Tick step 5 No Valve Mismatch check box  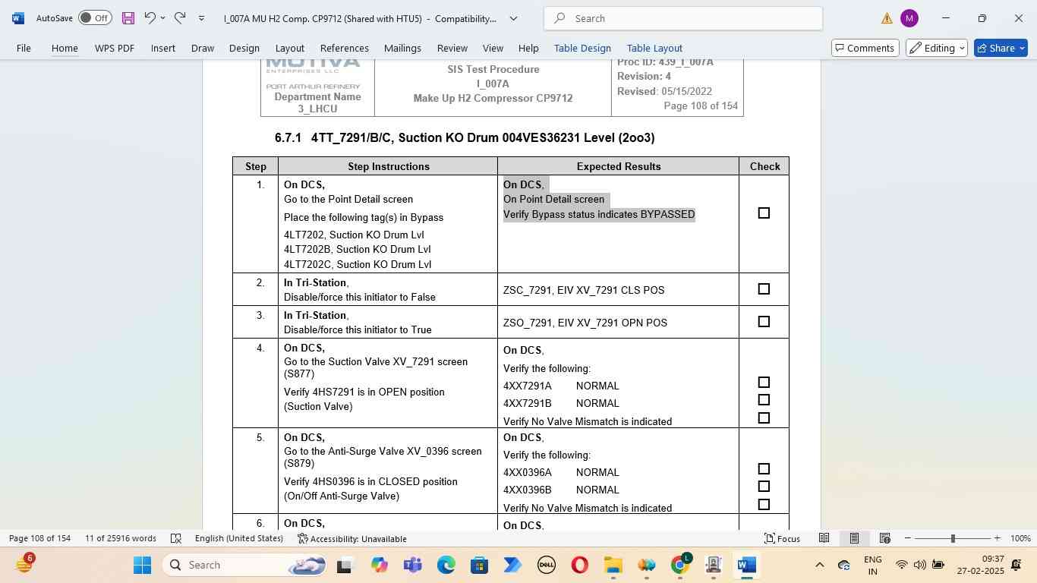[764, 505]
